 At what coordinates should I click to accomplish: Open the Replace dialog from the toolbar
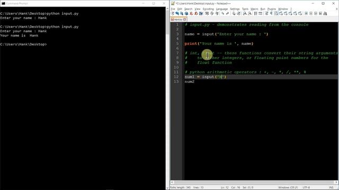(x=238, y=13)
